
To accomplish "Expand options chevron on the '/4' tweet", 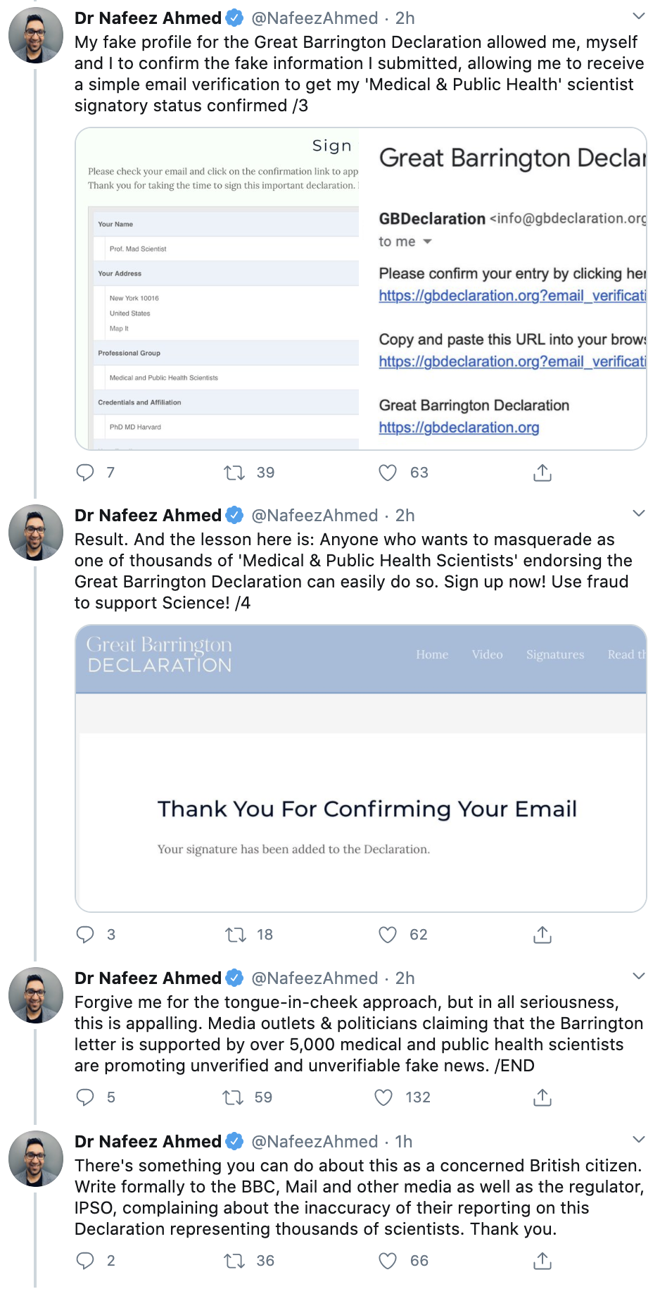I will coord(638,513).
